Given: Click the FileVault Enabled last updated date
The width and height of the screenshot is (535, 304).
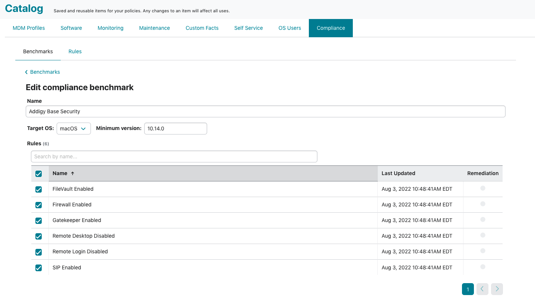Looking at the screenshot, I should pos(417,189).
